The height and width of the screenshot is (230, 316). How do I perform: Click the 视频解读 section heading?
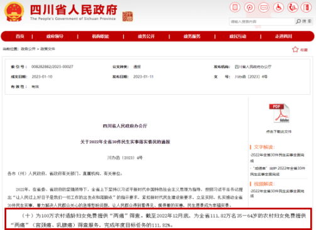coord(264,184)
